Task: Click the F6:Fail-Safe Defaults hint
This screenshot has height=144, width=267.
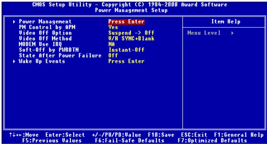Action: click(130, 141)
